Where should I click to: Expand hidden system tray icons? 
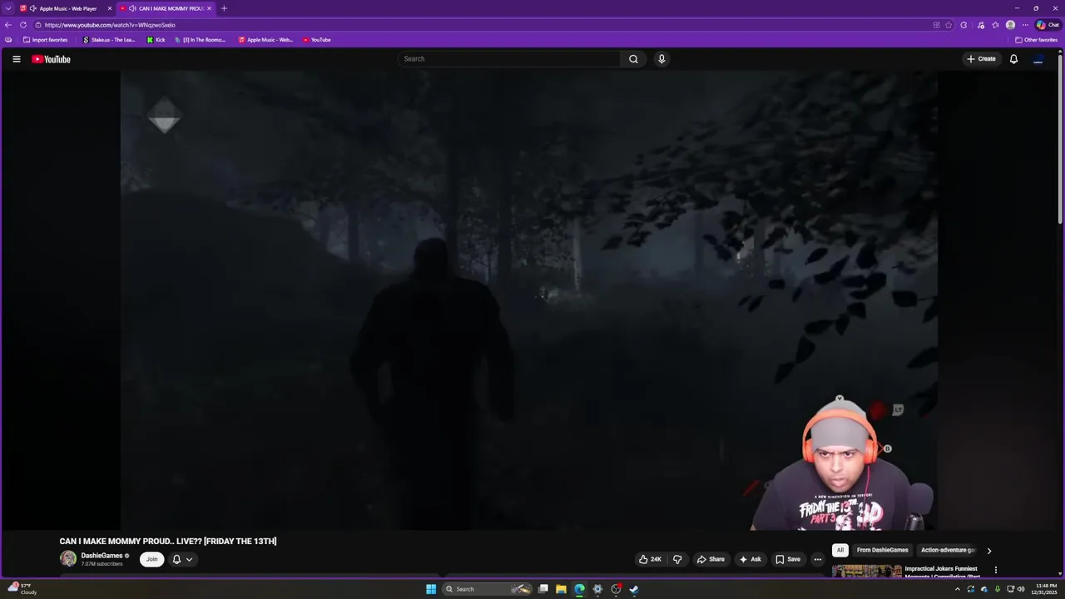pos(957,589)
